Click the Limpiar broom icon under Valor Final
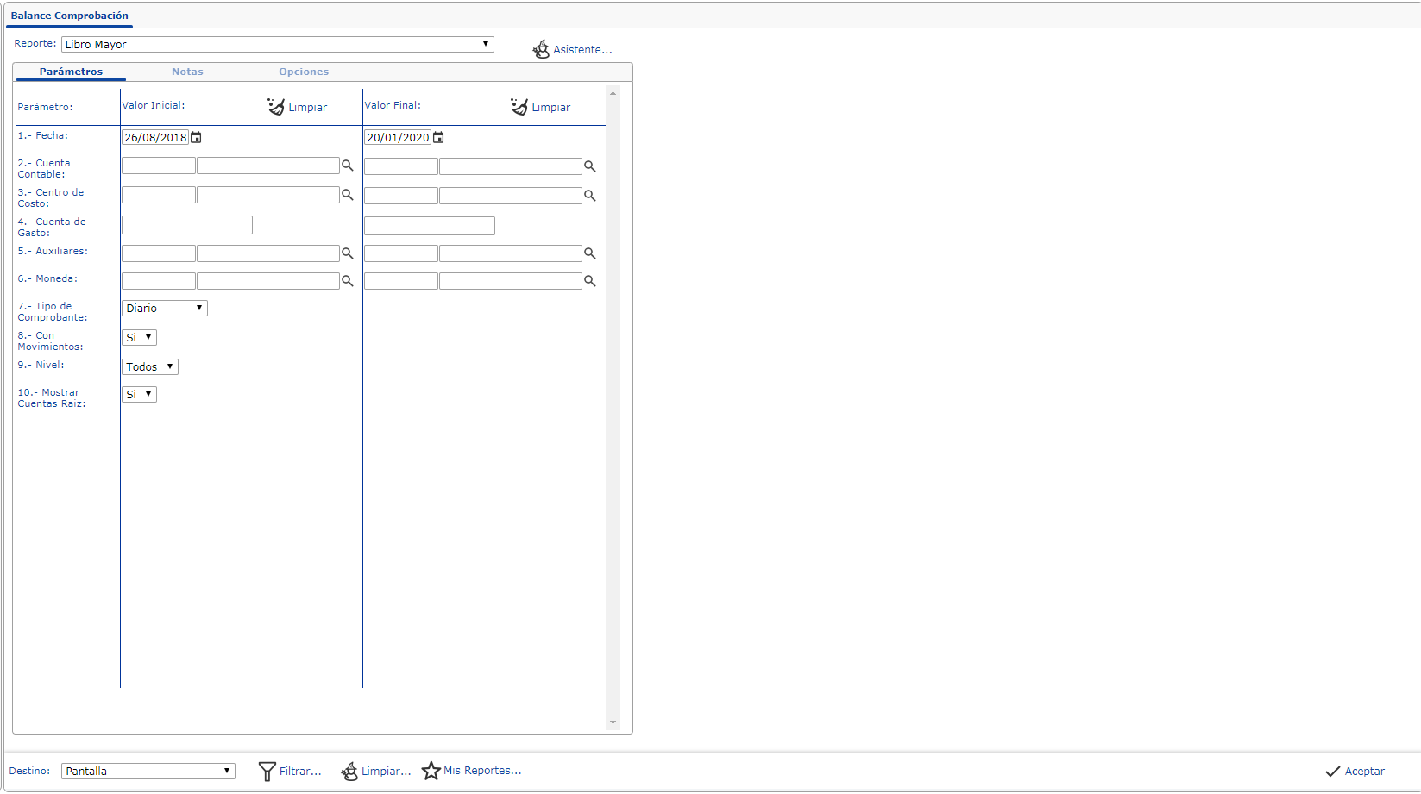 pos(519,106)
